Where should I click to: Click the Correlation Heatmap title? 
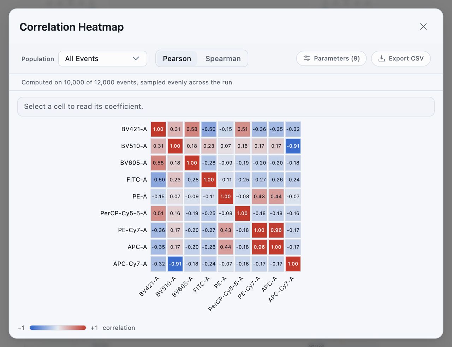(72, 27)
